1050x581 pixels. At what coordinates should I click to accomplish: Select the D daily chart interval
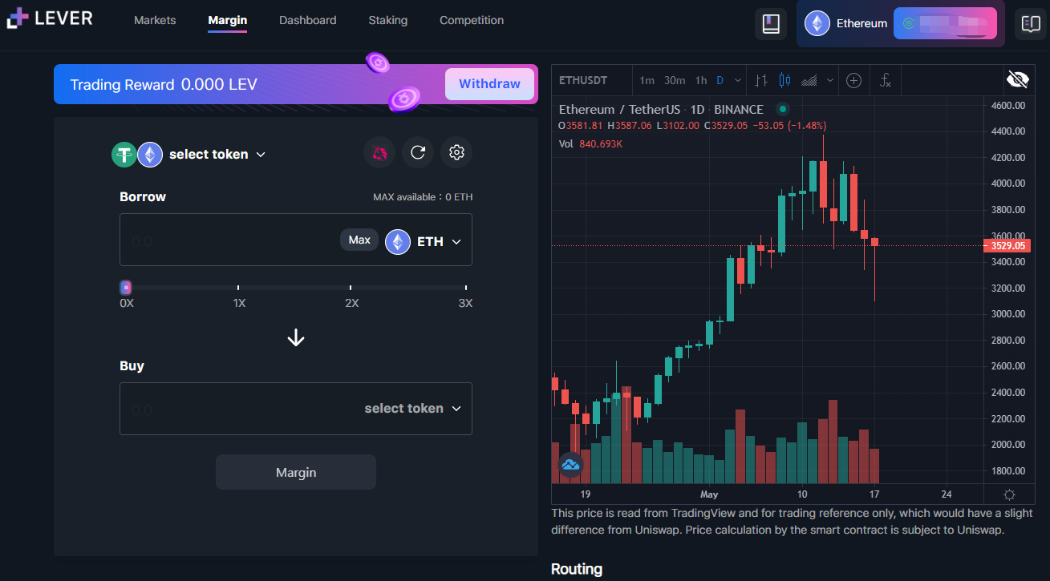point(720,80)
